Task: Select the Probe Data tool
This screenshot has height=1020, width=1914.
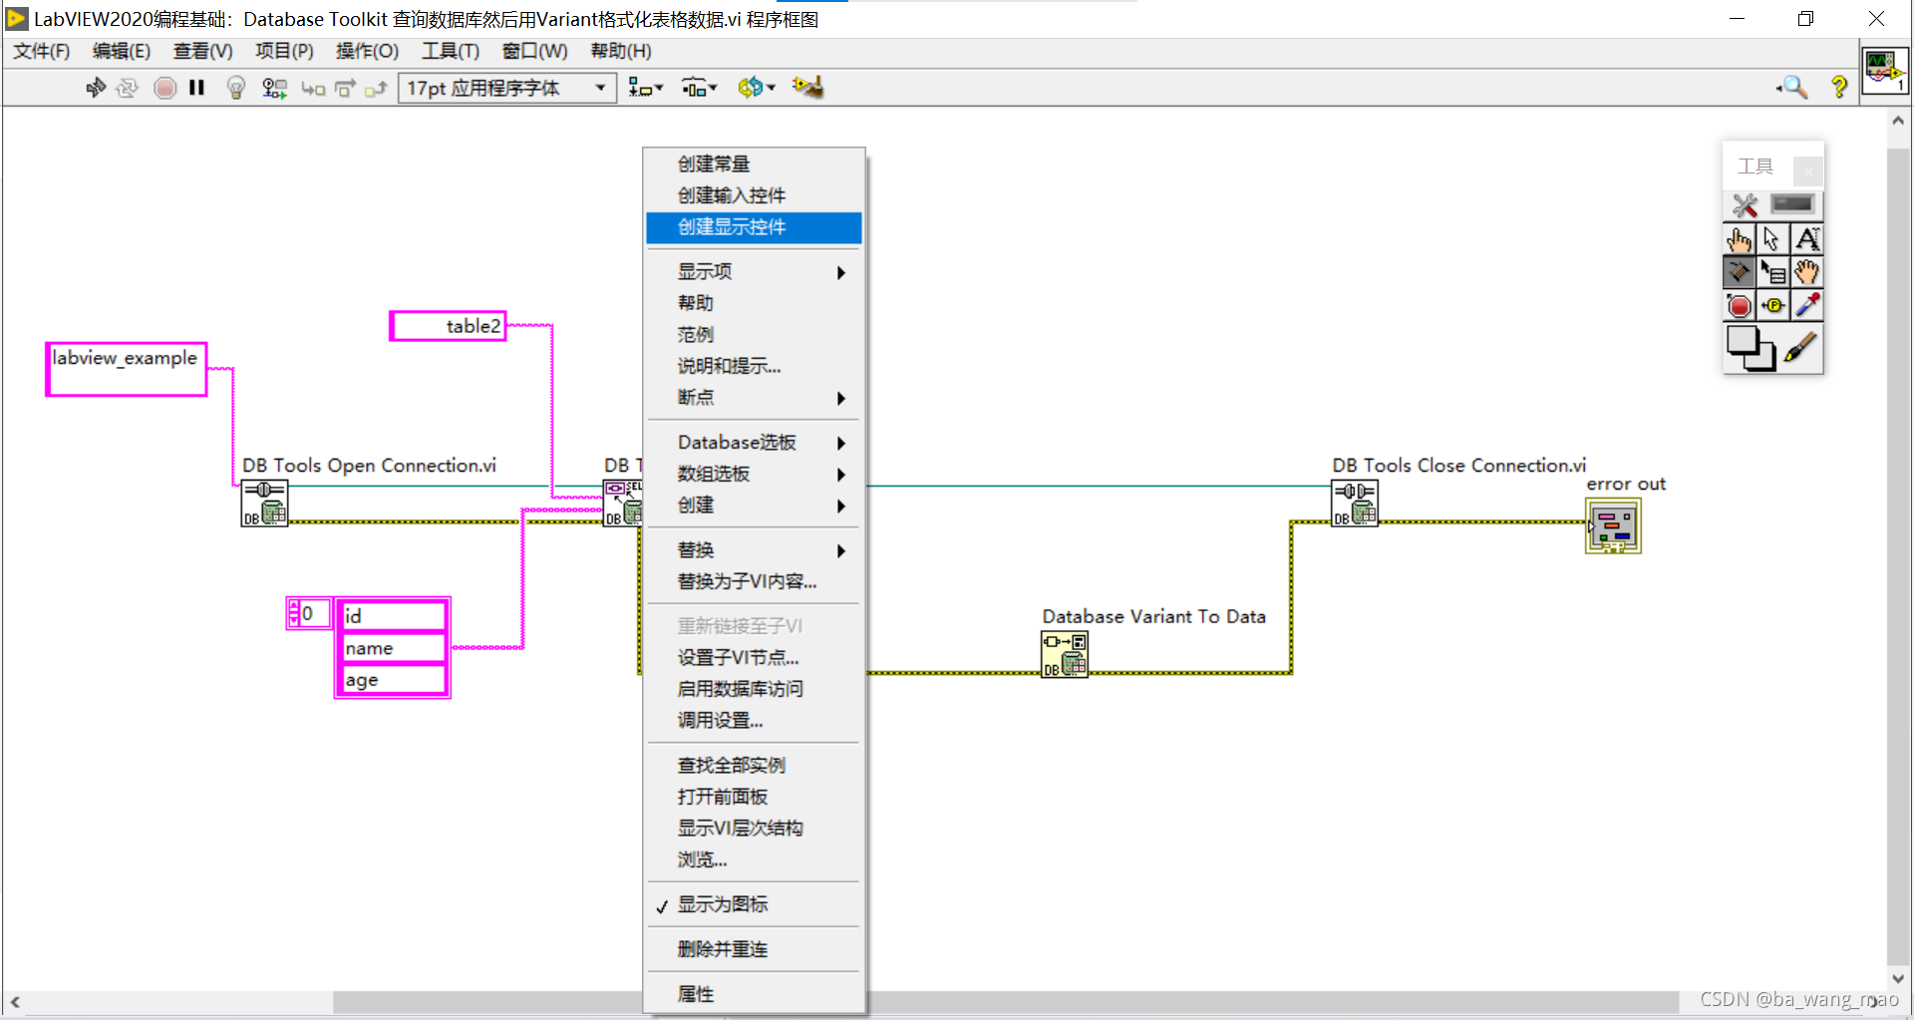Action: (x=1772, y=305)
